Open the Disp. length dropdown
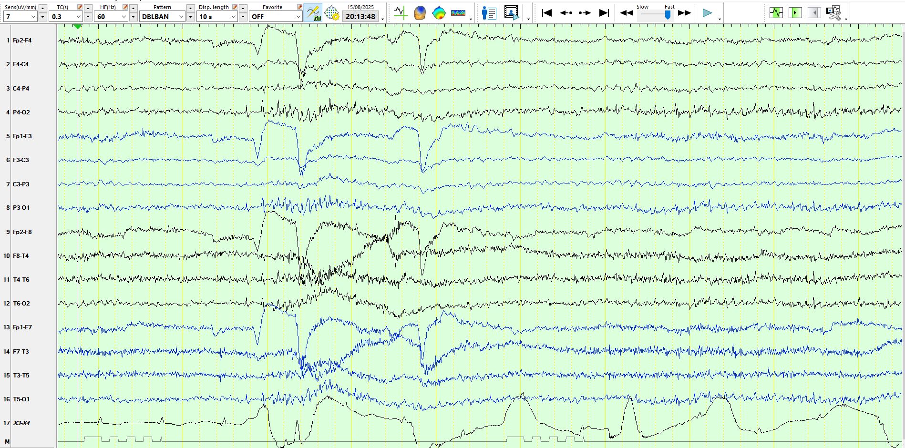Image resolution: width=905 pixels, height=448 pixels. (217, 17)
